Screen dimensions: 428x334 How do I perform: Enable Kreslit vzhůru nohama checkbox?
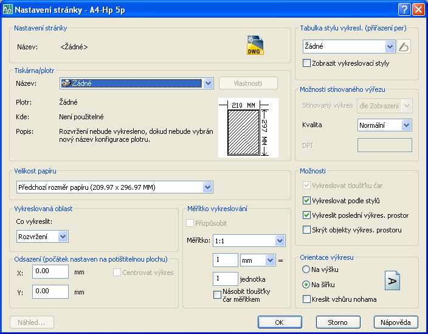click(x=306, y=299)
